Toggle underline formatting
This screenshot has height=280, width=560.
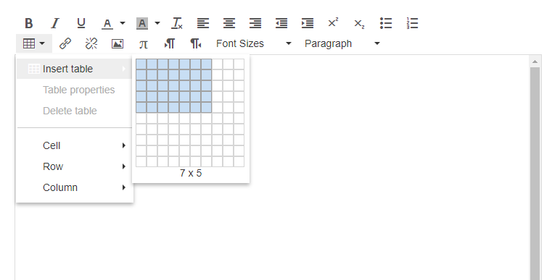pos(81,23)
